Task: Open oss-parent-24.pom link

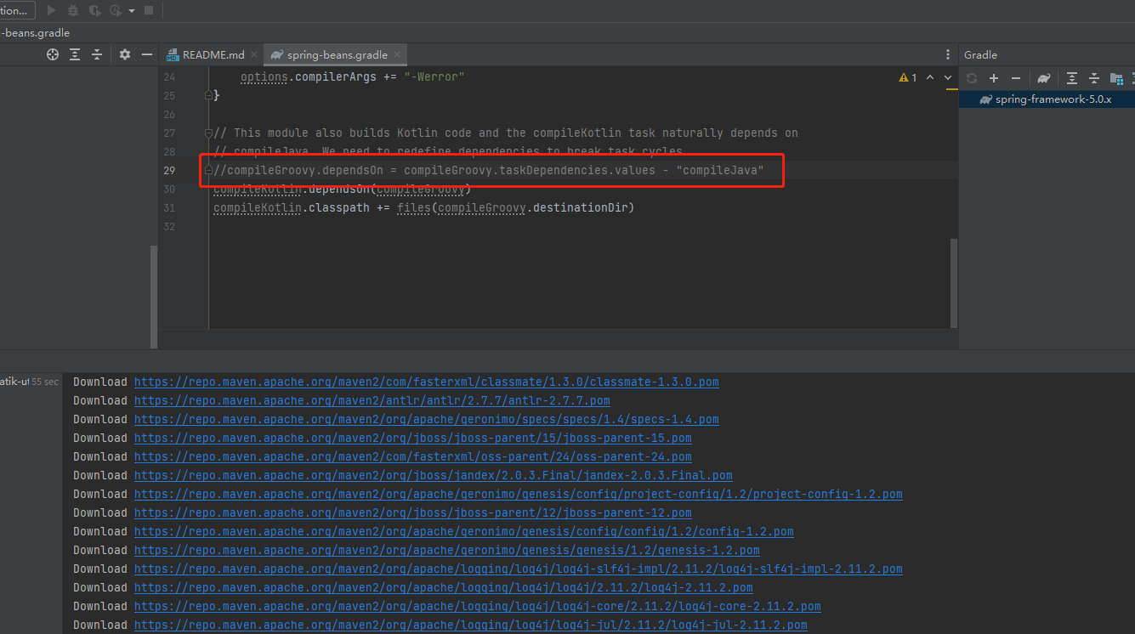Action: 412,457
